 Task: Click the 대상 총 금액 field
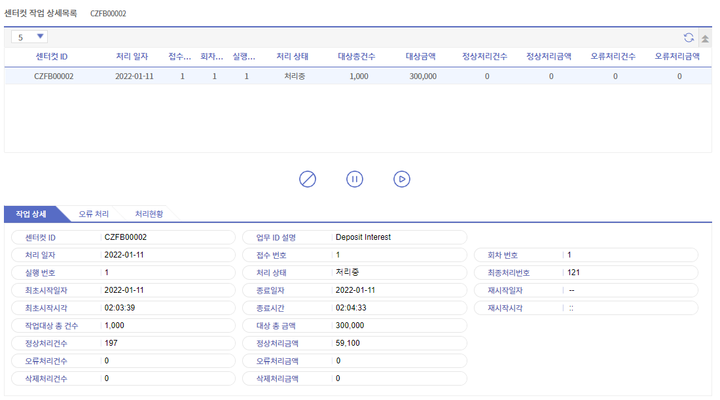point(355,325)
